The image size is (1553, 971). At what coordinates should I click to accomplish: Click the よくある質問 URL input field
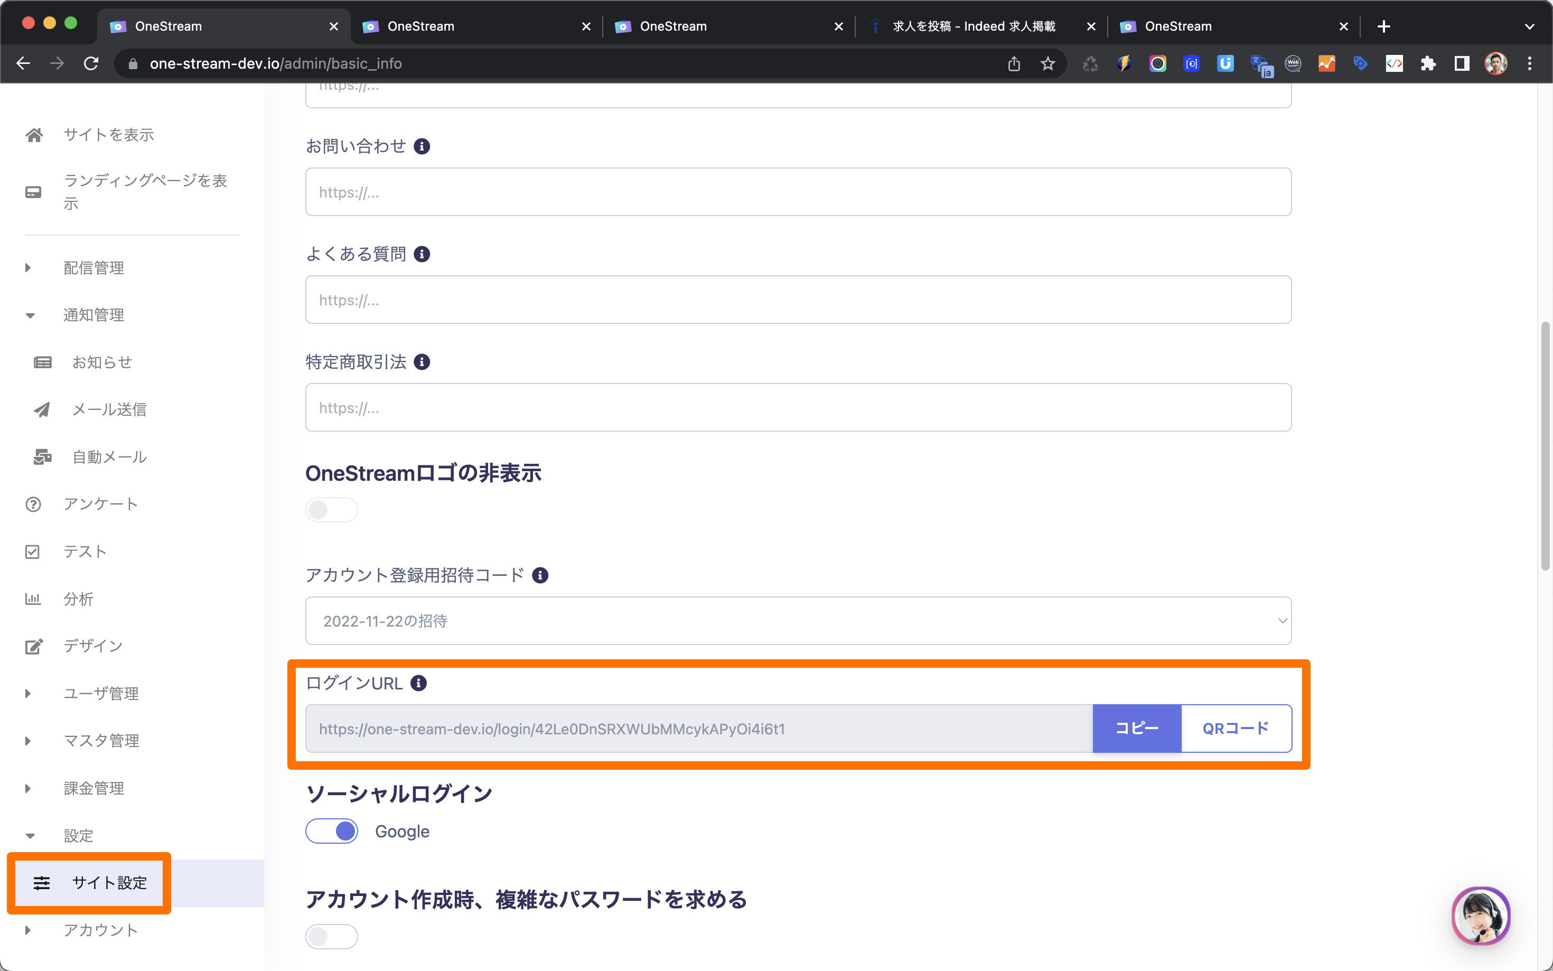[798, 300]
